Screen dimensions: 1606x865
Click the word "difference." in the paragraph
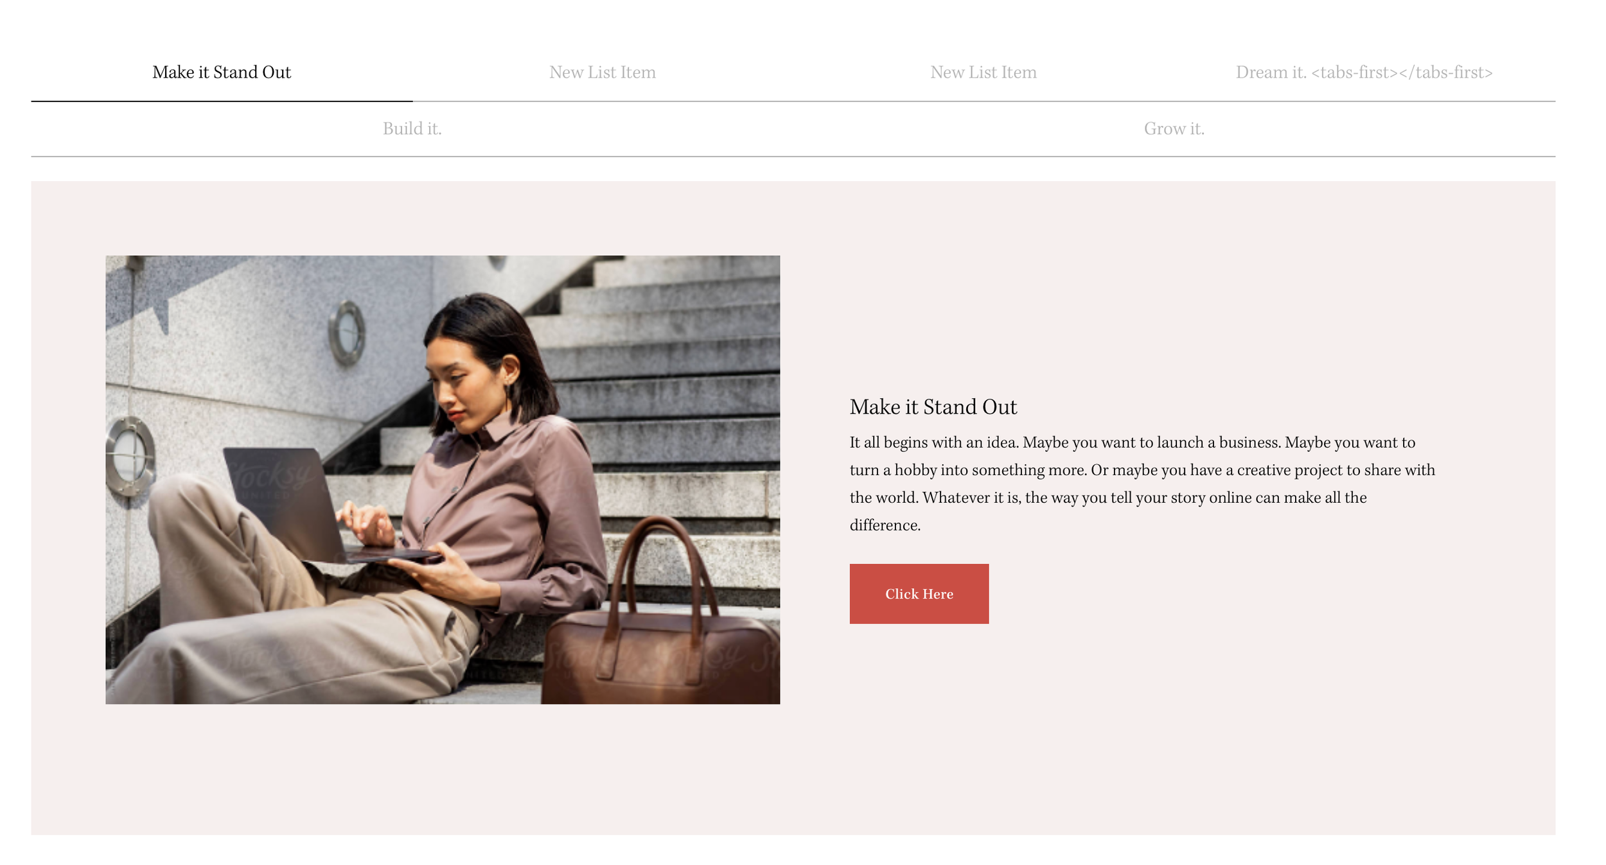tap(885, 525)
